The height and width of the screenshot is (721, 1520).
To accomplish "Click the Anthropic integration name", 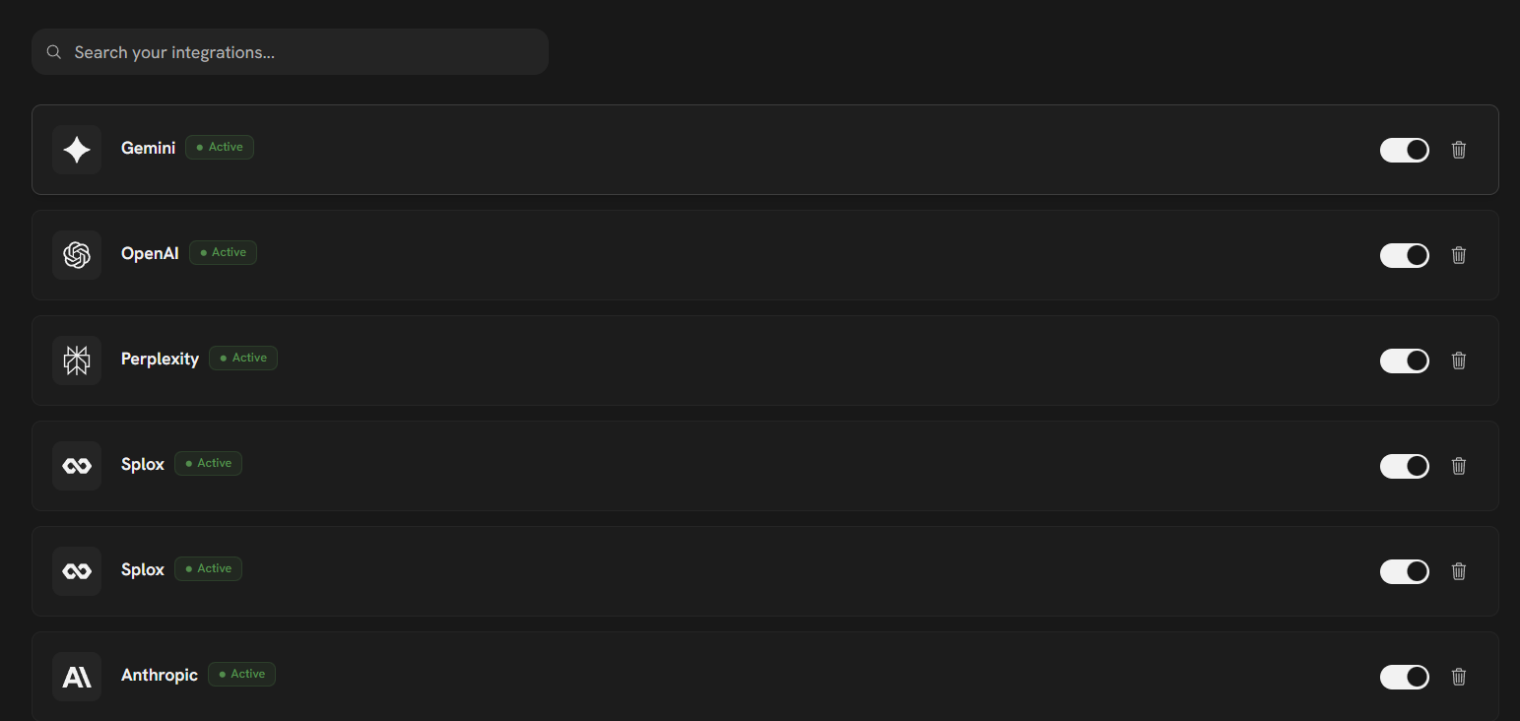I will pyautogui.click(x=160, y=675).
